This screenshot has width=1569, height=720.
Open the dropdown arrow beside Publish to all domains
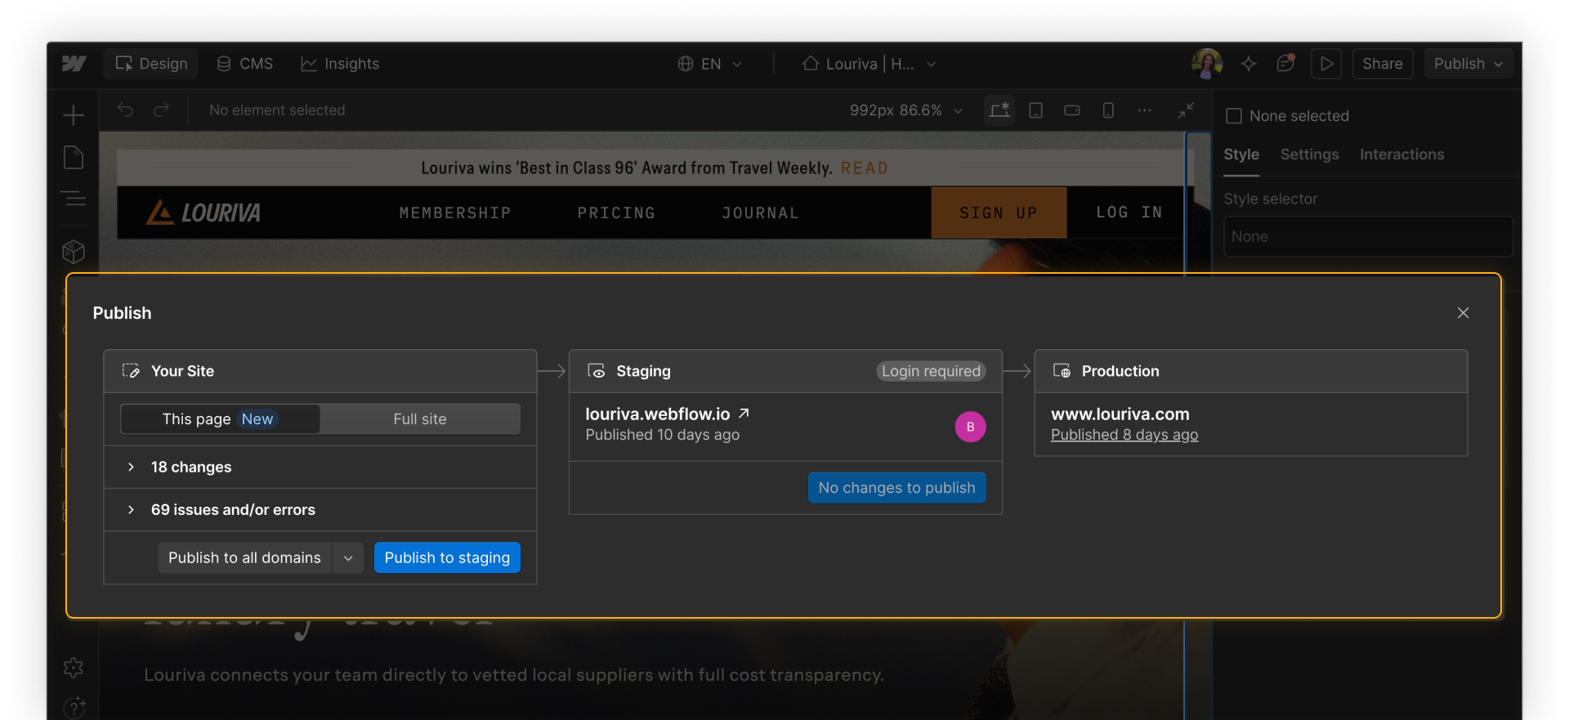(x=348, y=558)
